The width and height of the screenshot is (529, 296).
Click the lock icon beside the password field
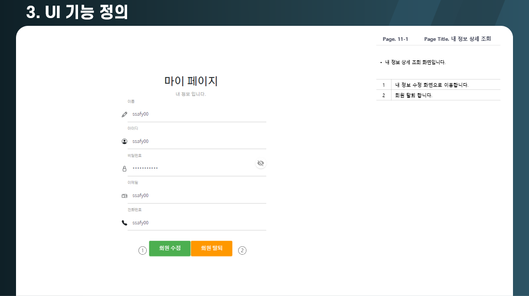[x=125, y=169]
